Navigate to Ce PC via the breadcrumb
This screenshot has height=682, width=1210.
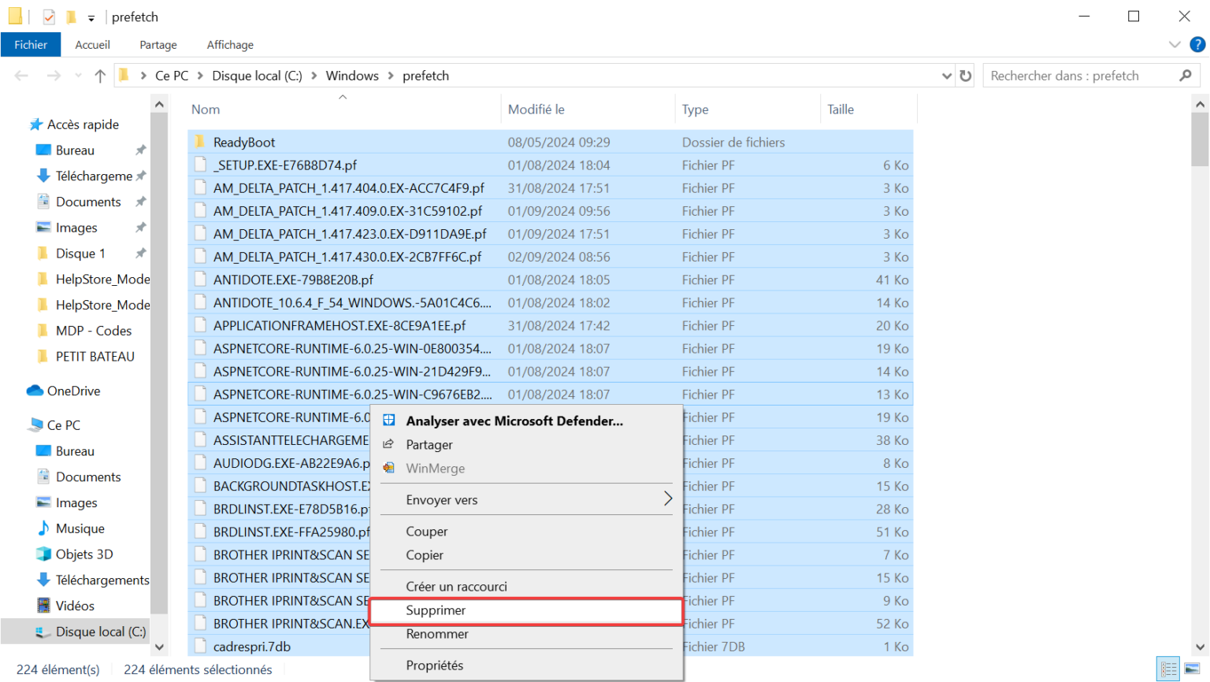172,75
